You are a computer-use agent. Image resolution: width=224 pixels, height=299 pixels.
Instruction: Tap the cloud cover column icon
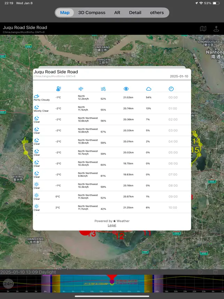point(149,89)
